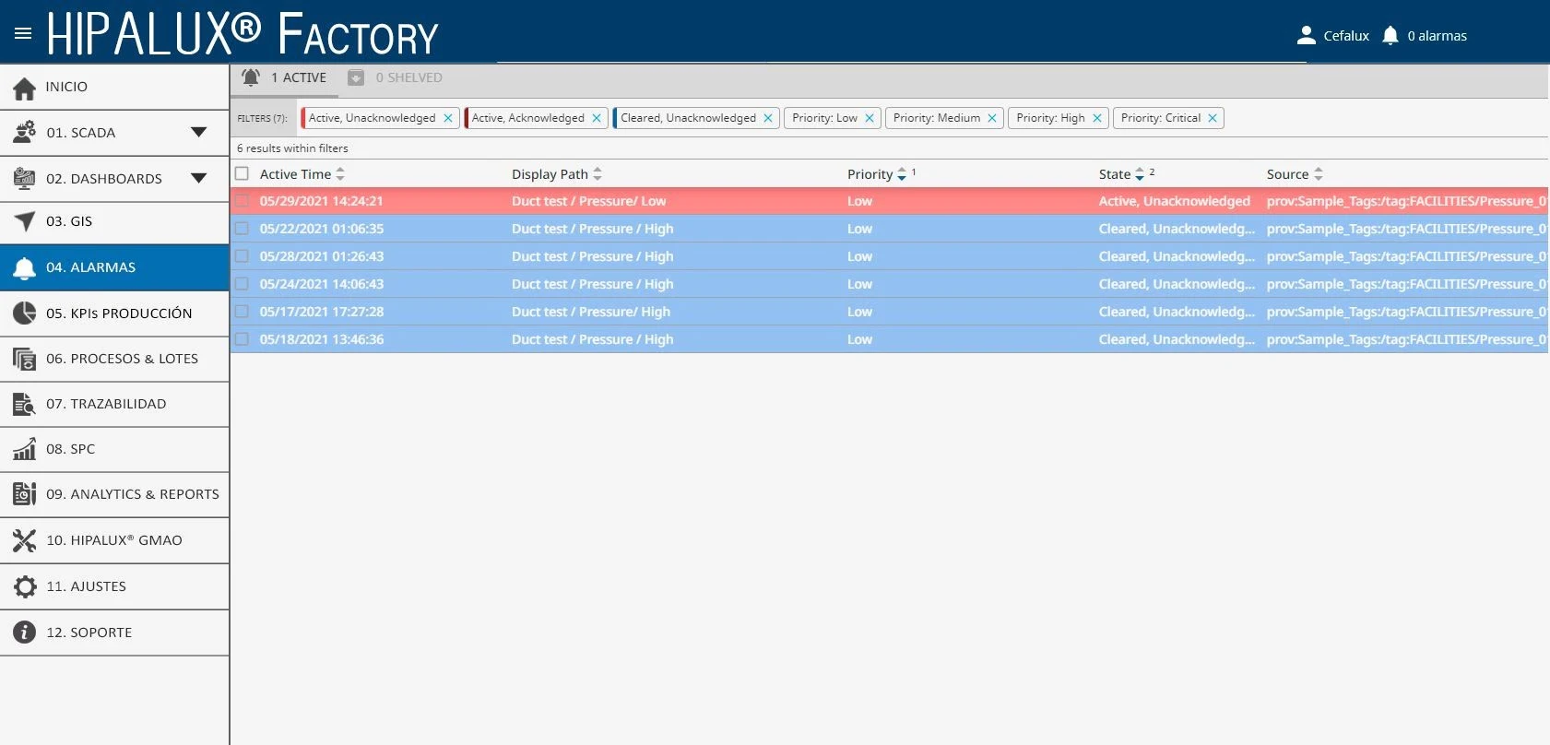This screenshot has width=1550, height=745.
Task: Check the alarm row 05/24/2021 14:06:43
Action: (243, 284)
